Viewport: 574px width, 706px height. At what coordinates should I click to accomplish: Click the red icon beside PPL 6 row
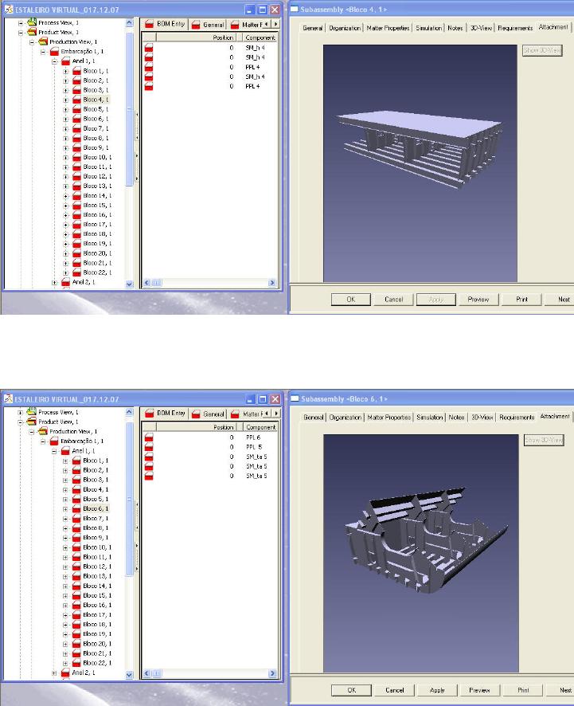pos(148,438)
